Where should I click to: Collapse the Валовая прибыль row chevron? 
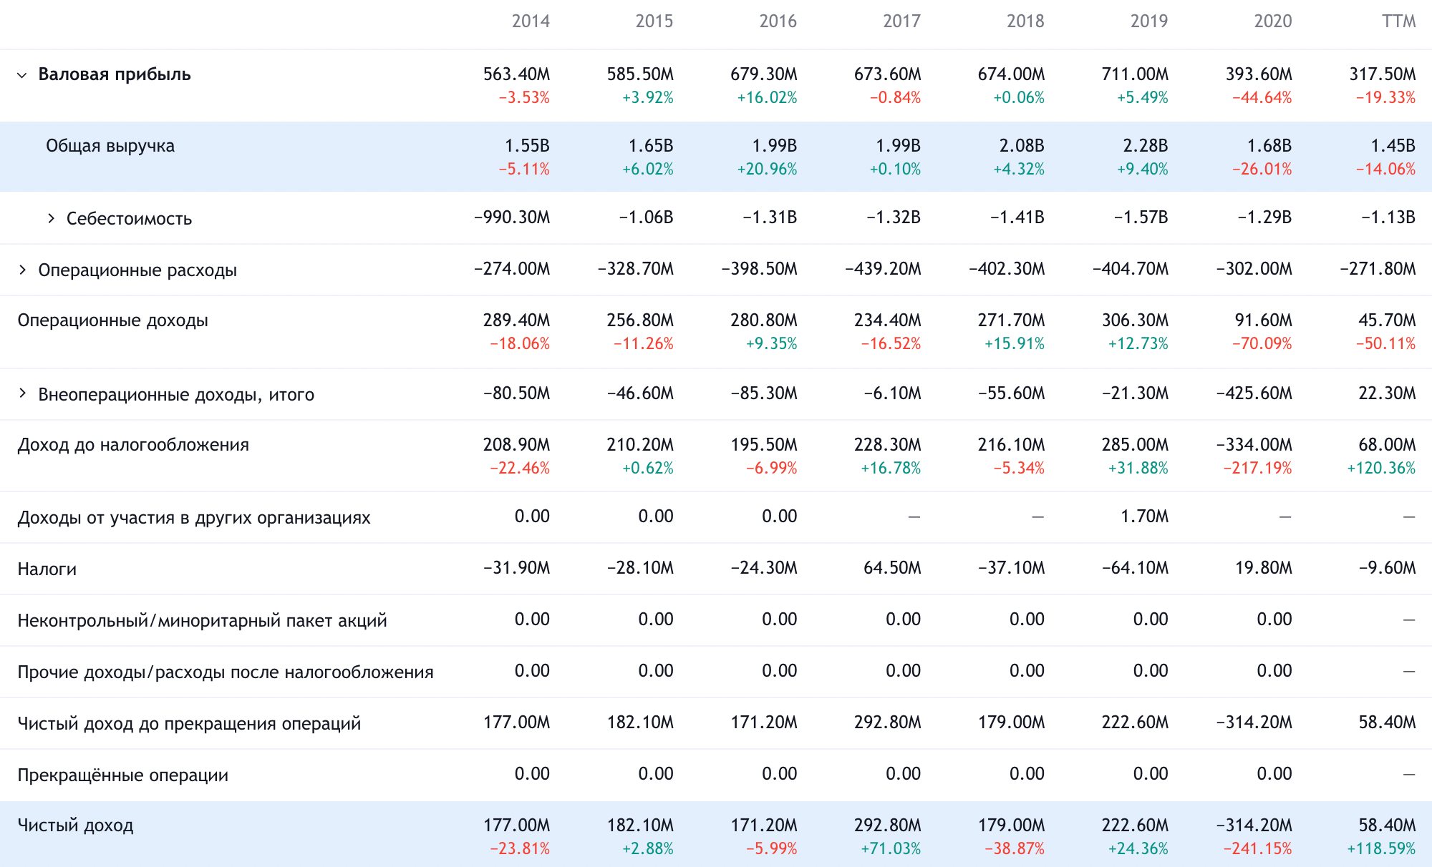(22, 75)
